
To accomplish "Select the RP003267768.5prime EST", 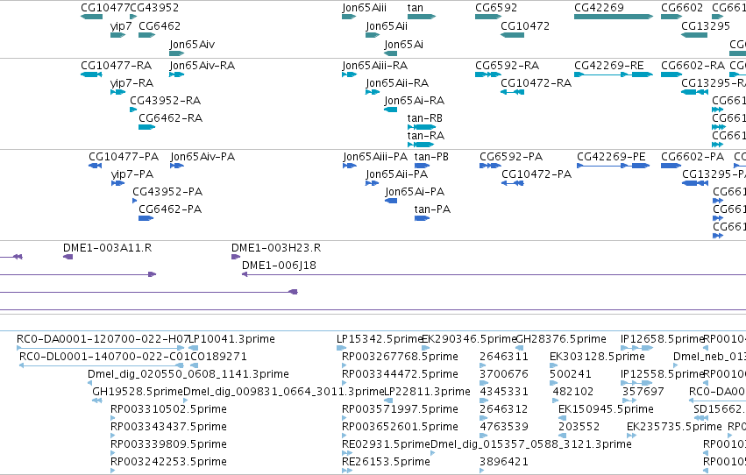I will (345, 365).
